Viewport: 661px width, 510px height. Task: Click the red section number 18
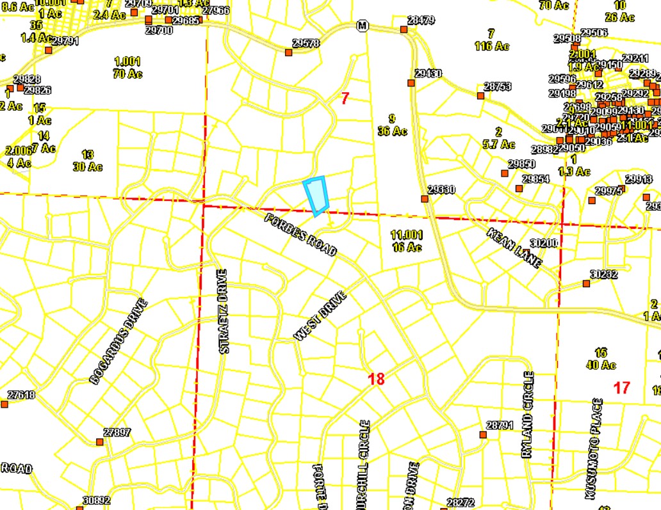(377, 378)
